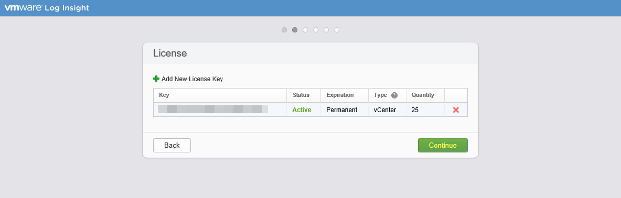This screenshot has height=198, width=621.
Task: Click the Quantity column header
Action: (425, 95)
